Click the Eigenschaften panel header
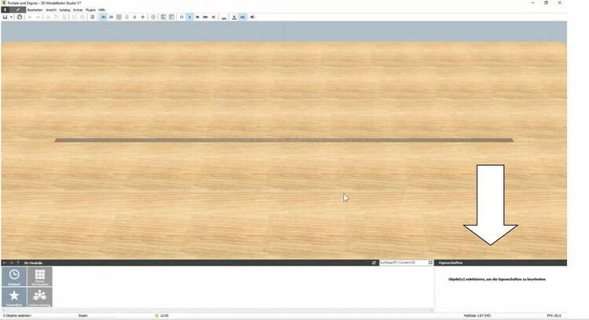This screenshot has height=320, width=589. (x=500, y=263)
